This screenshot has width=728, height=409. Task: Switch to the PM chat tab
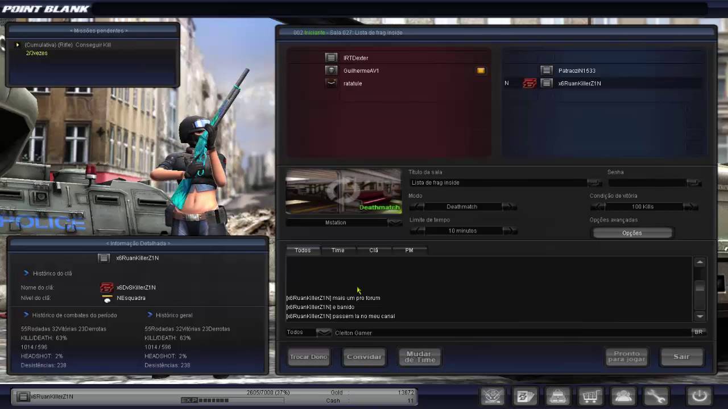(x=409, y=250)
